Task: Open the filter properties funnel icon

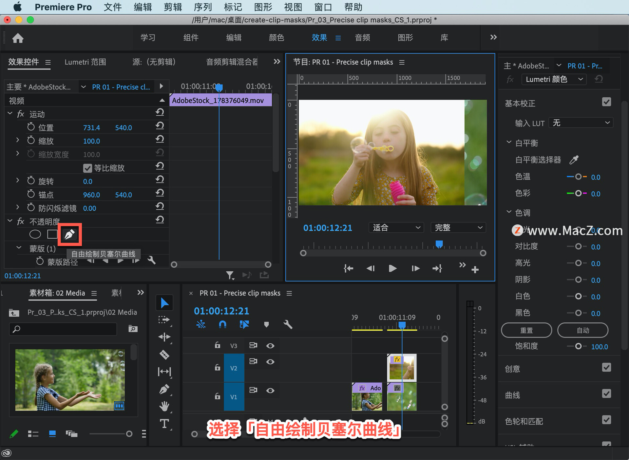Action: (230, 275)
